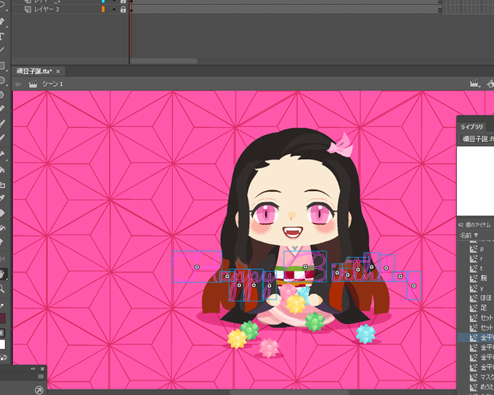Select the library item 腕
The width and height of the screenshot is (494, 395).
pos(483,278)
